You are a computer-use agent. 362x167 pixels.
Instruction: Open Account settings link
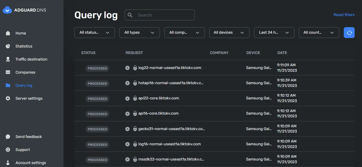[31, 163]
